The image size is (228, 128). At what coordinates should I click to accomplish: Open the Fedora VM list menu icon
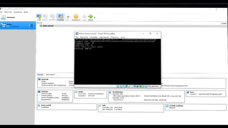coord(31,26)
